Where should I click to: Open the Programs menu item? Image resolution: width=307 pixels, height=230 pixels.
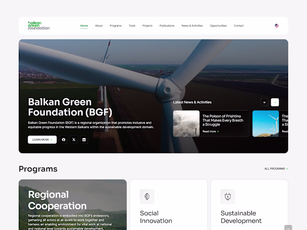coord(115,25)
